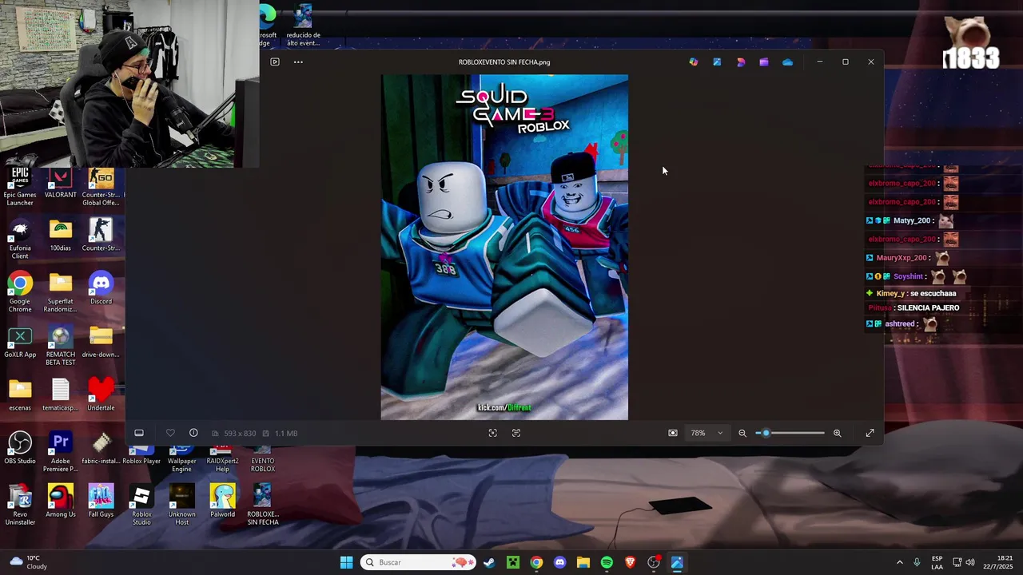The image size is (1023, 575).
Task: Open the volume control in system tray
Action: pyautogui.click(x=970, y=562)
